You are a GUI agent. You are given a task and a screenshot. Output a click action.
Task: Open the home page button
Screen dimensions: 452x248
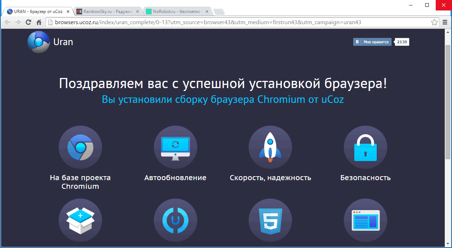pyautogui.click(x=39, y=22)
